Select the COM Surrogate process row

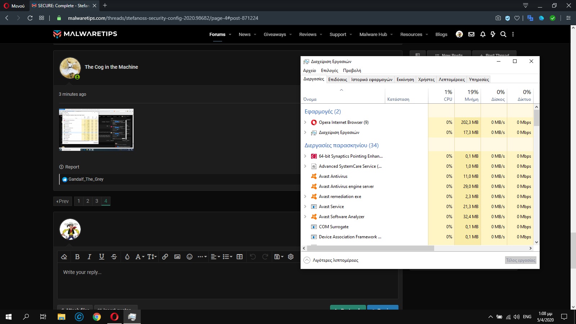point(417,227)
